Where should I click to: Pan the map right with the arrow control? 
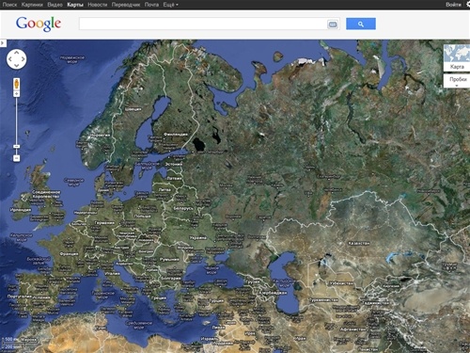click(23, 59)
